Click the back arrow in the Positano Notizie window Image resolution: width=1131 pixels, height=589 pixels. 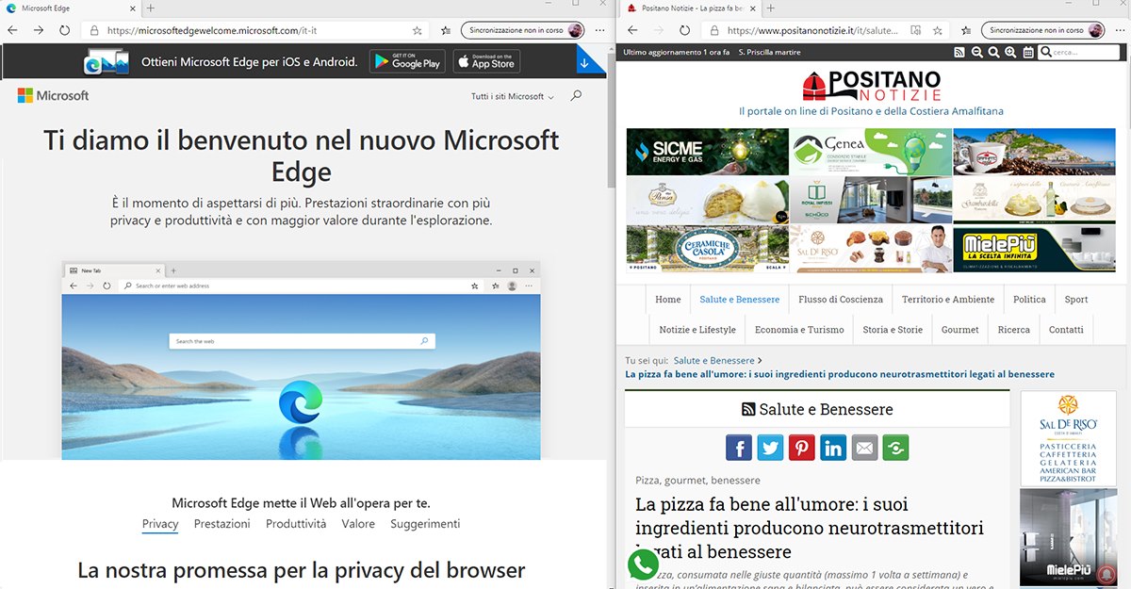(632, 30)
